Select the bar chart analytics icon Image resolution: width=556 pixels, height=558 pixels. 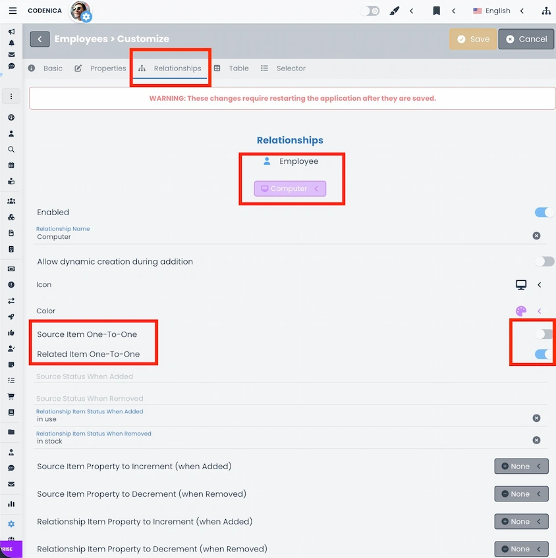(11, 503)
